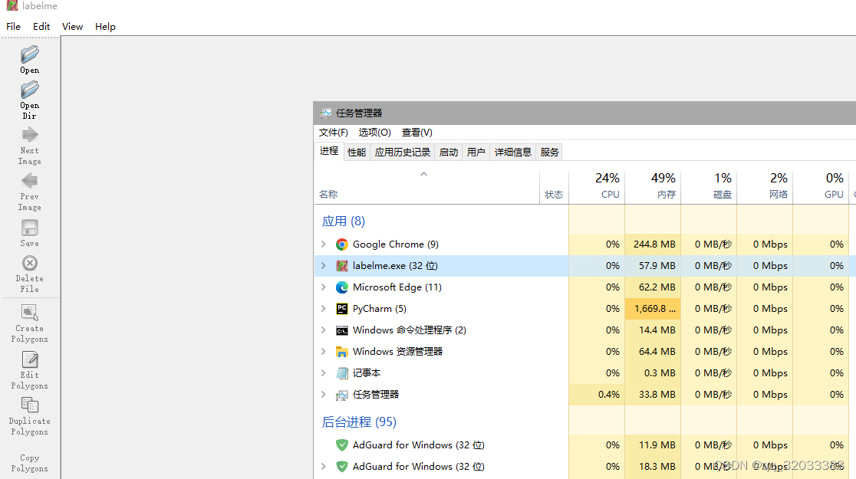The image size is (856, 479).
Task: Open the 选项(O) menu in Task Manager
Action: point(374,133)
